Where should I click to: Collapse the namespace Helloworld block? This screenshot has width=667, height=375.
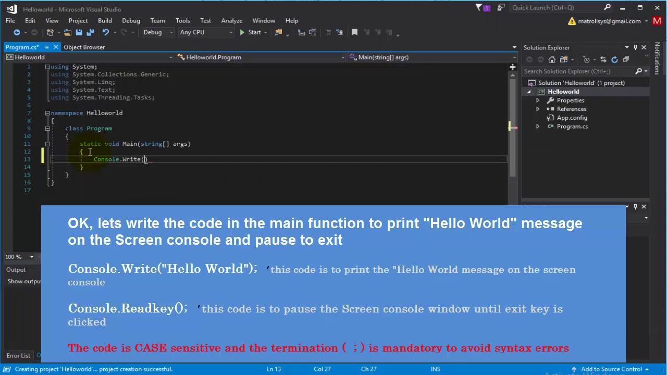47,113
